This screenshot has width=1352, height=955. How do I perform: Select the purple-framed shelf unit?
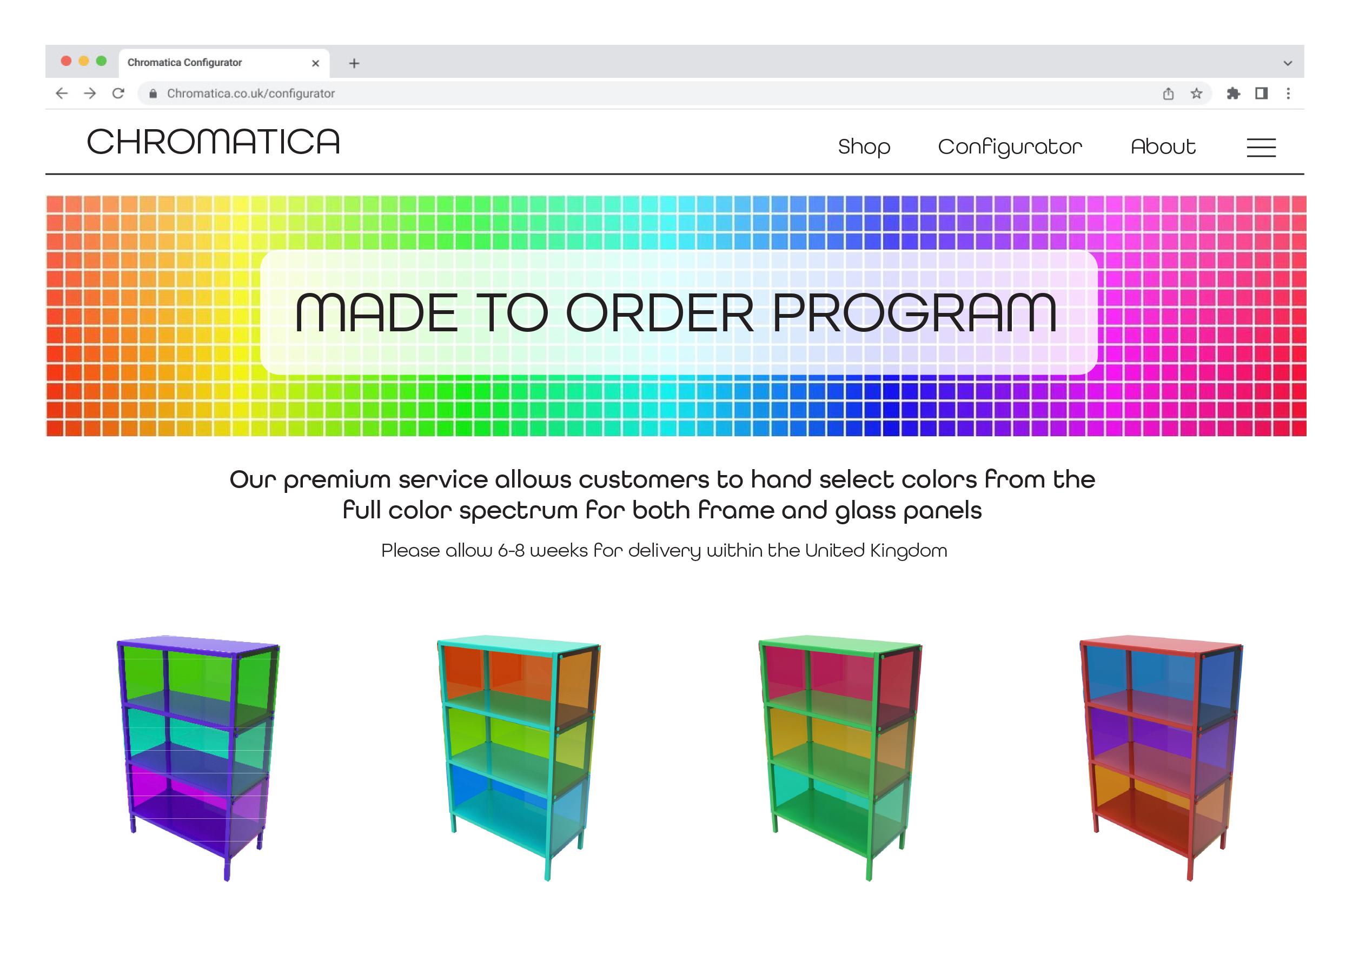pyautogui.click(x=198, y=758)
